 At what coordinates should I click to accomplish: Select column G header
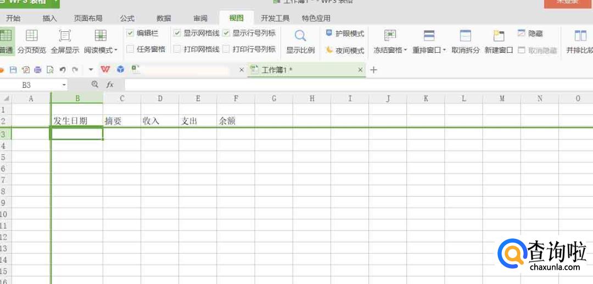pos(274,98)
